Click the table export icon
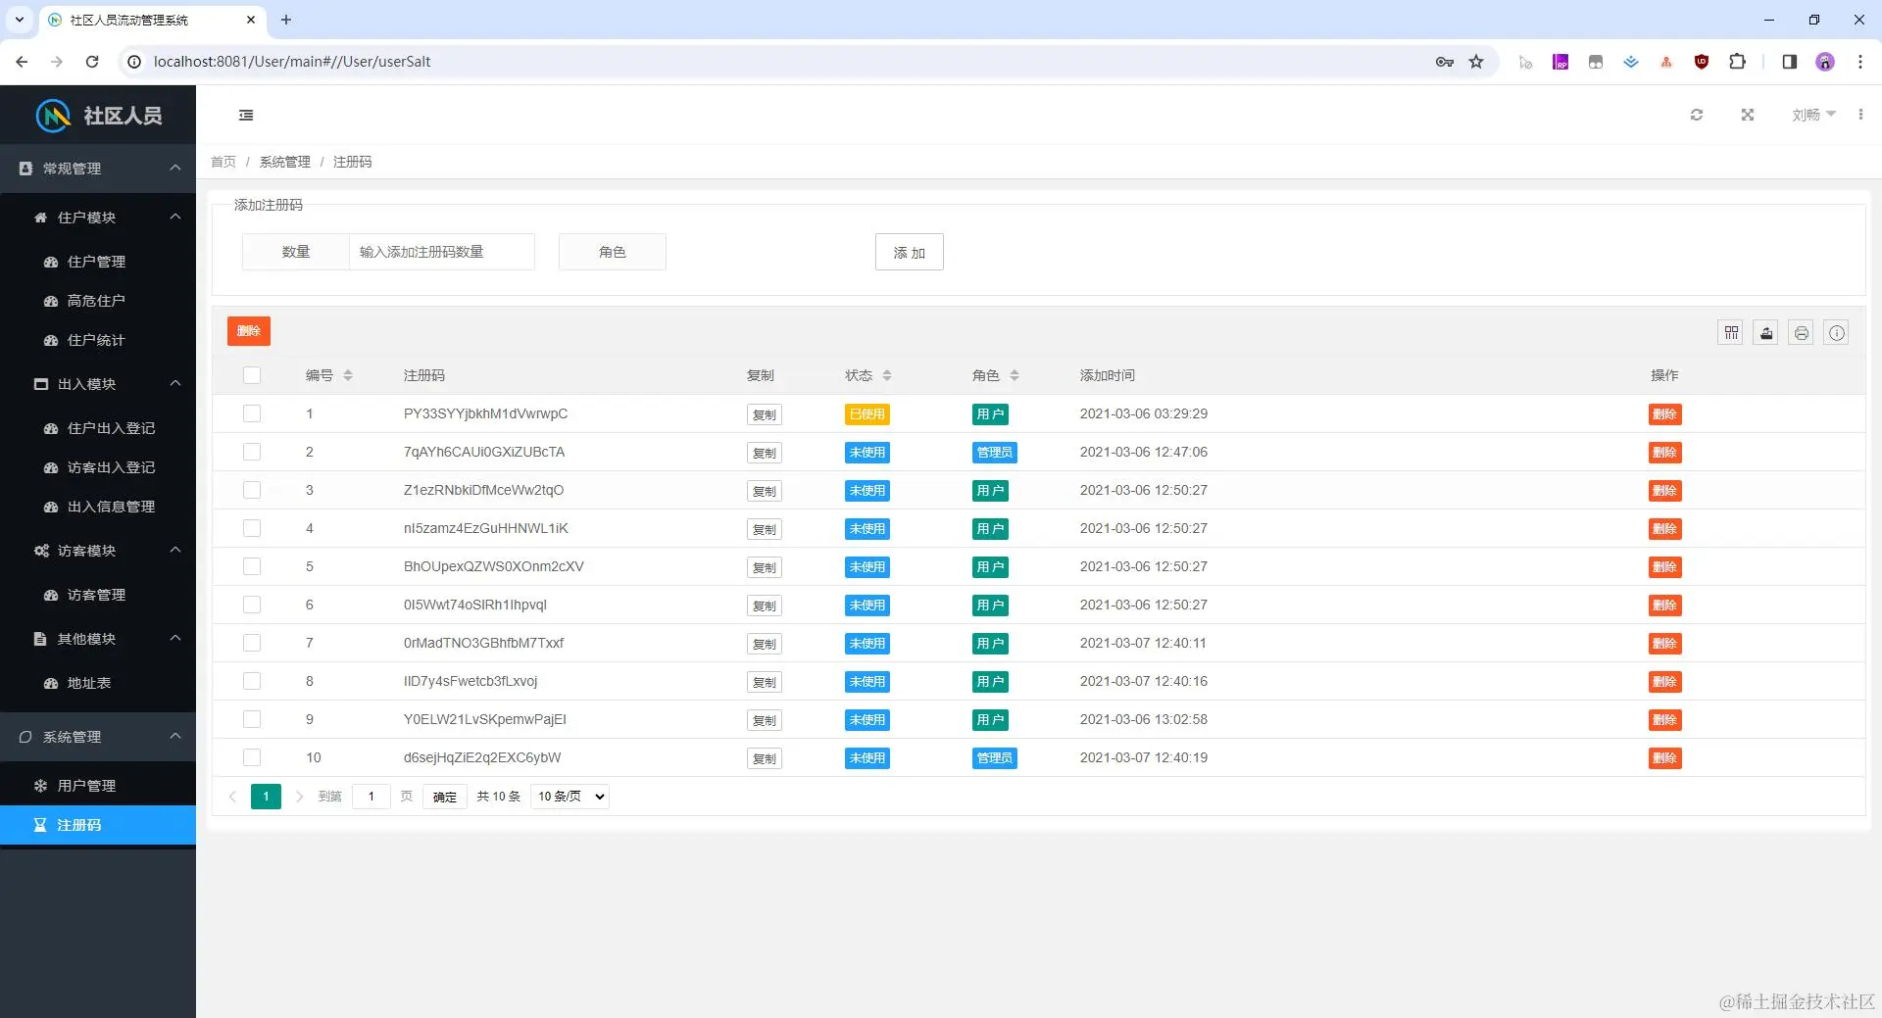Image resolution: width=1882 pixels, height=1018 pixels. [x=1766, y=333]
